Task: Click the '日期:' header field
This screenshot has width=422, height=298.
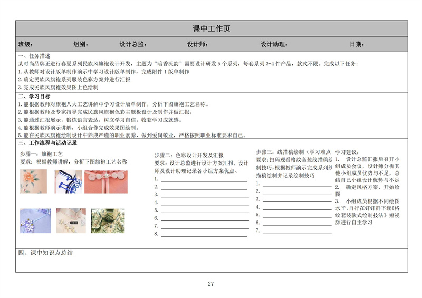Action: click(357, 44)
